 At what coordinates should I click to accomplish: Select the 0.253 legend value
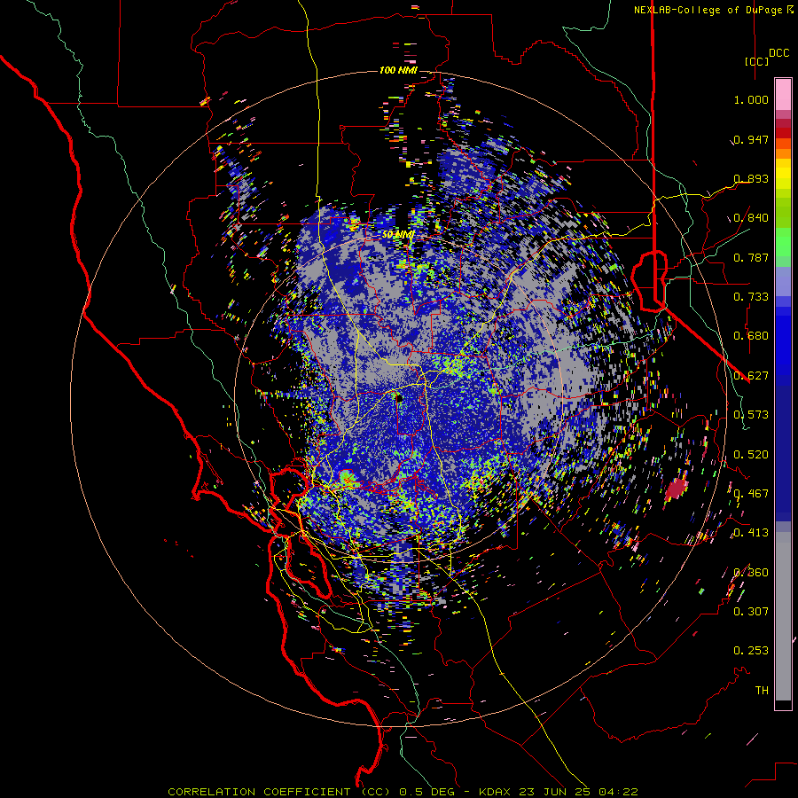tap(751, 651)
